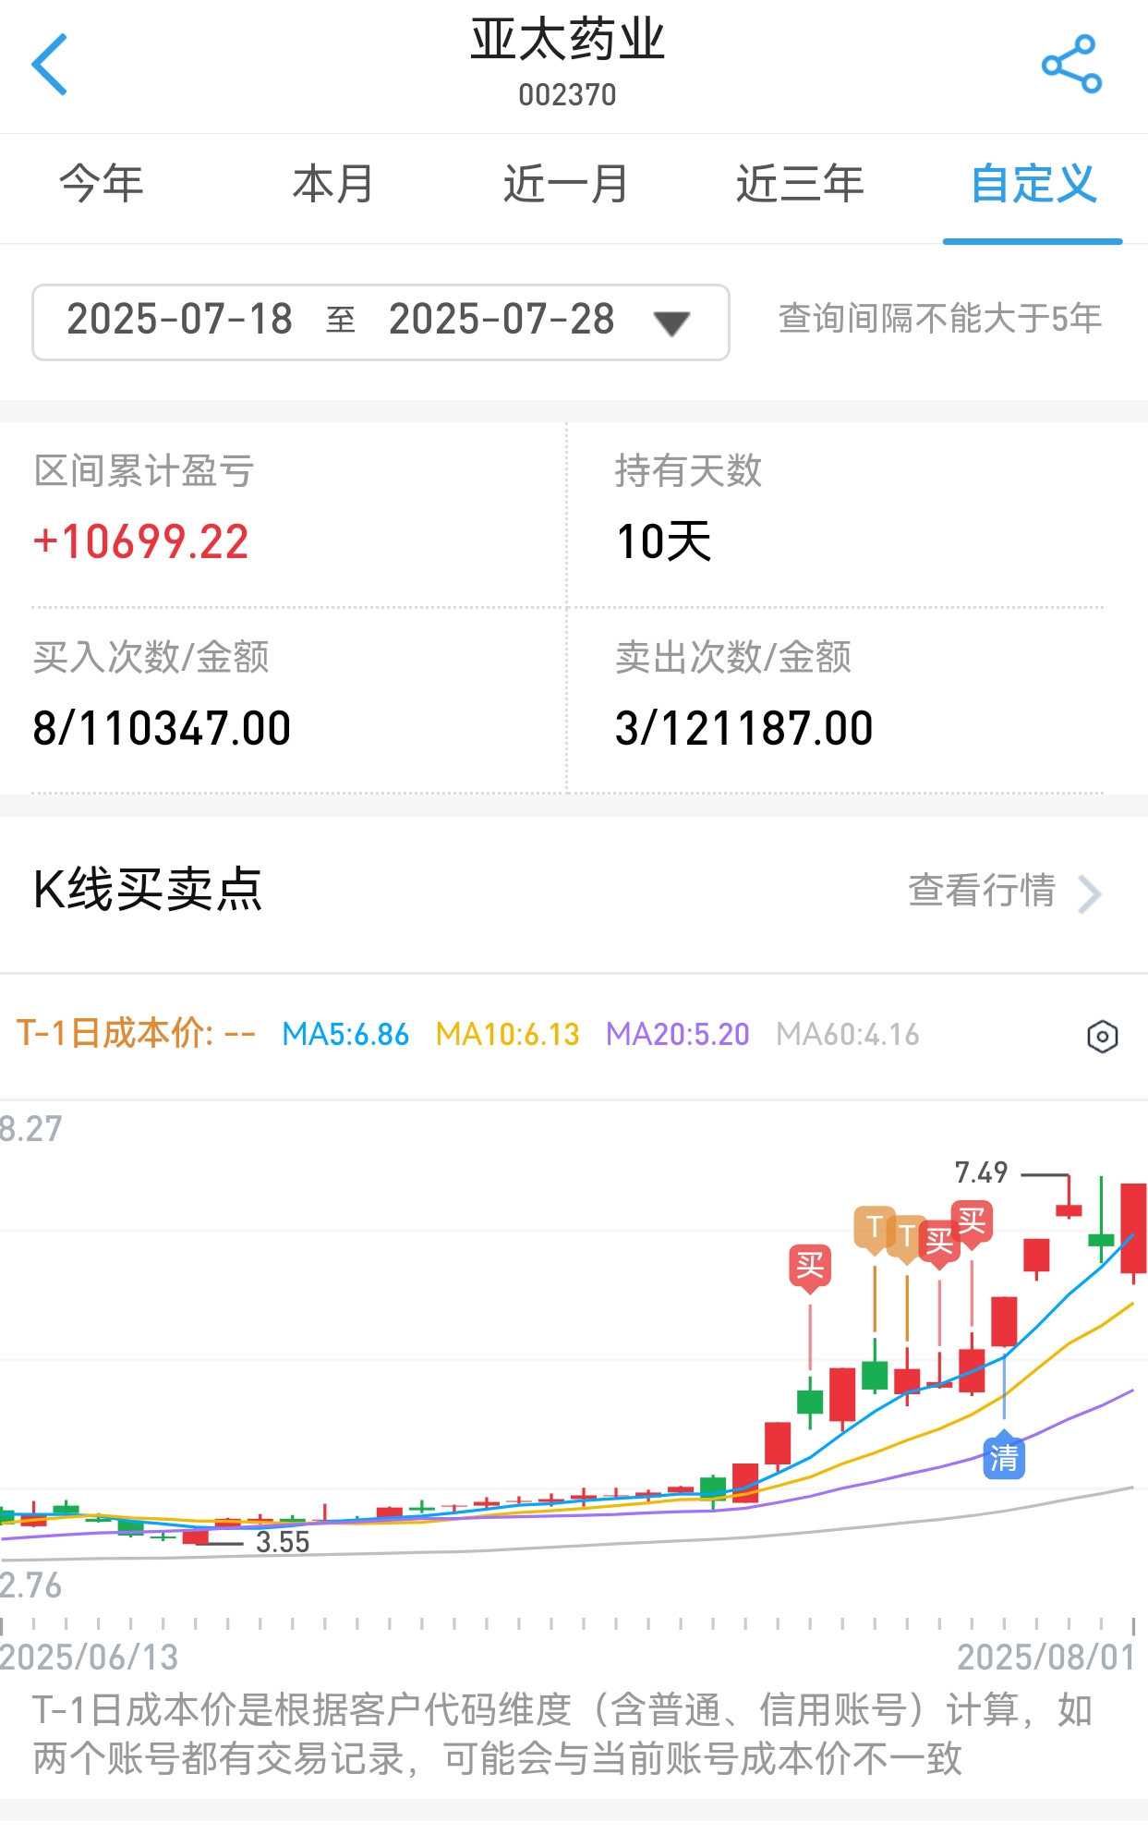This screenshot has height=1834, width=1148.
Task: Tap 卖出次数/金额 label
Action: 733,657
